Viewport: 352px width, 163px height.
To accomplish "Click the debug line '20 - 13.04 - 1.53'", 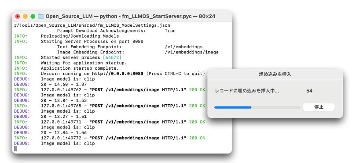I will point(64,100).
